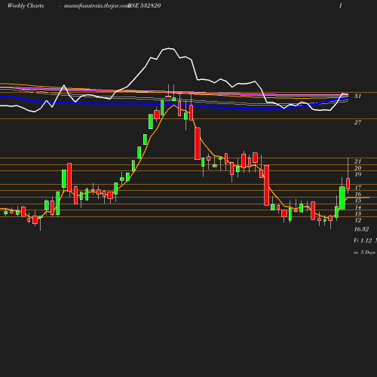The width and height of the screenshot is (377, 377).
Task: Click the 'Weekly Charts' title text
Action: [x=26, y=6]
